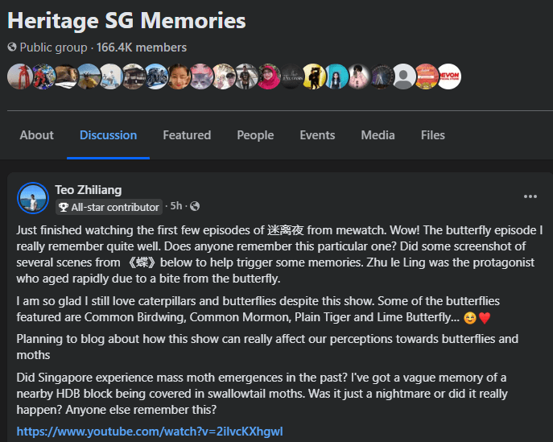
Task: Open the Media tab
Action: click(378, 135)
